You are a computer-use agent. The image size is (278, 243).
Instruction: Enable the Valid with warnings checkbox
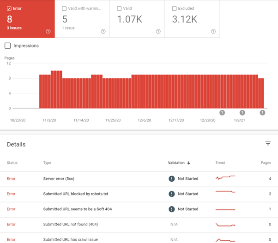(64, 8)
